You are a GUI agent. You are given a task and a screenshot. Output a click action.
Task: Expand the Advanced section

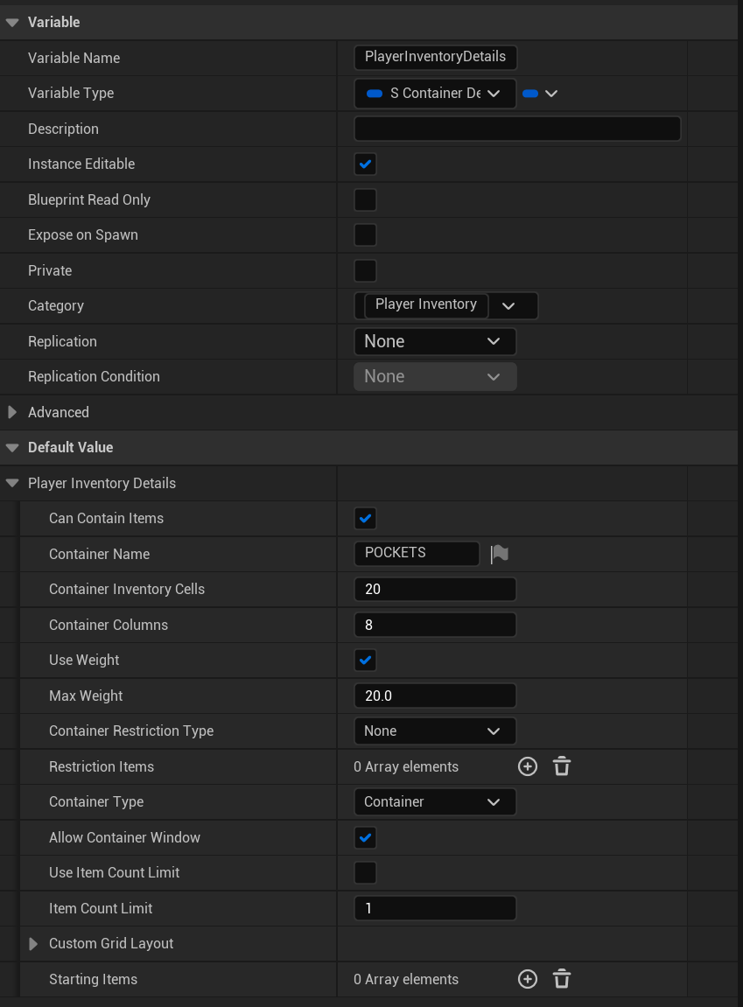click(12, 412)
